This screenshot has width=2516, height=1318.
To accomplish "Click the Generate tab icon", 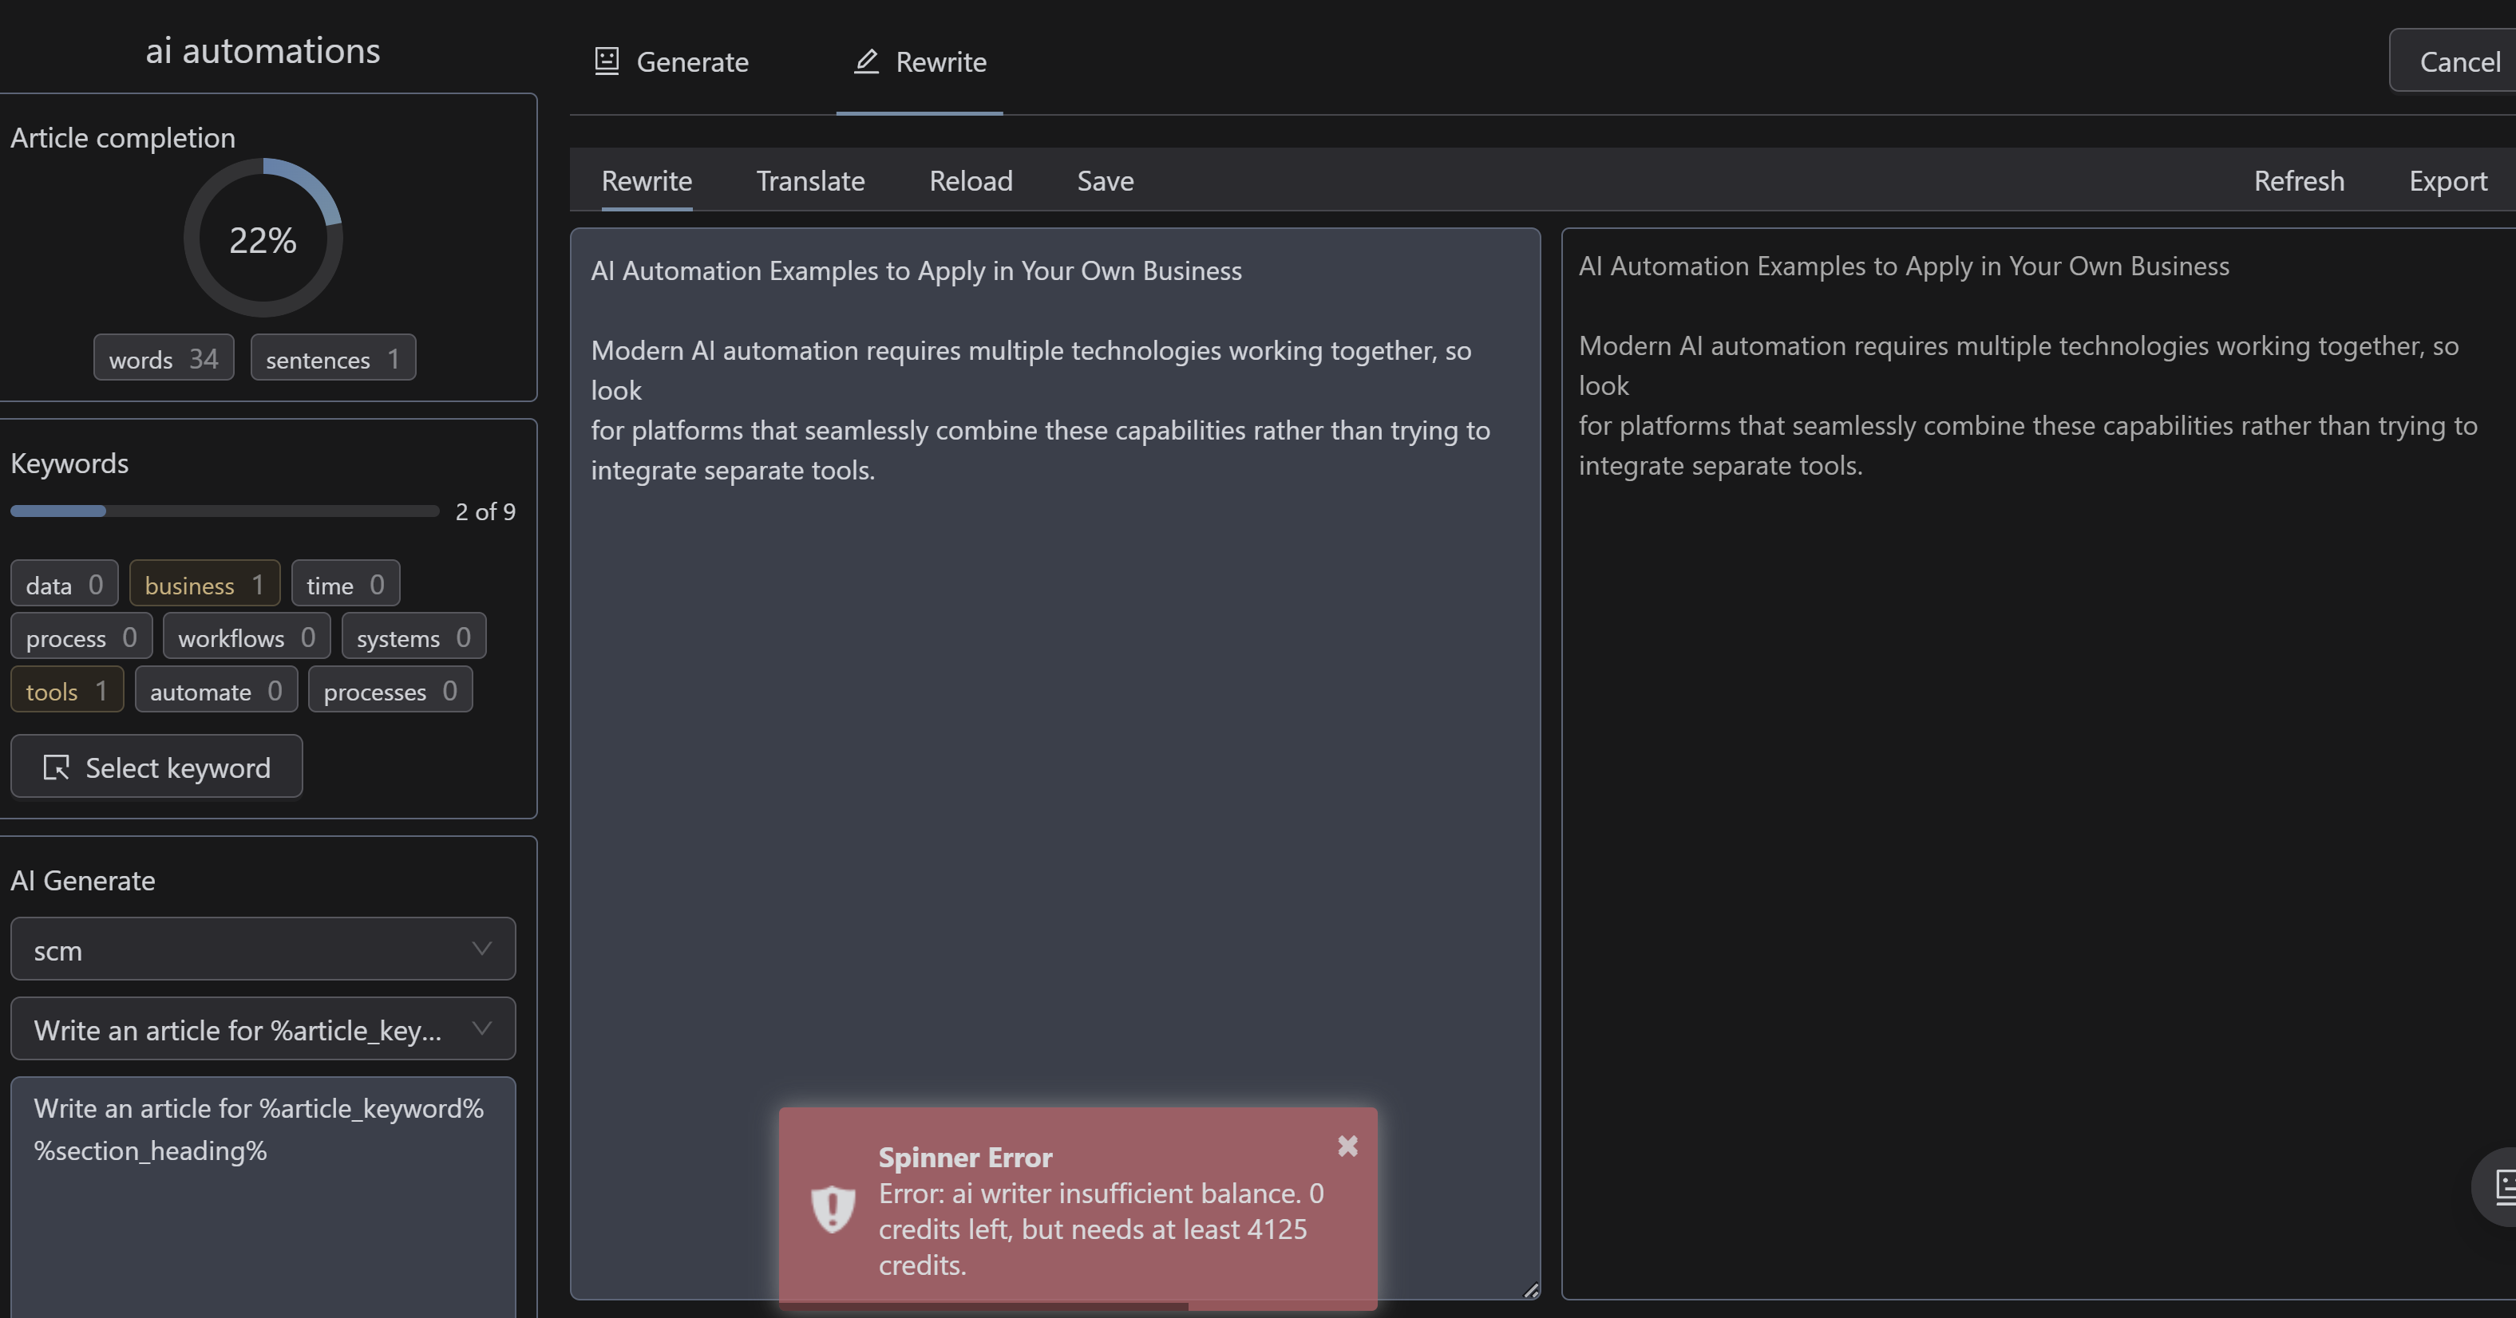I will pos(607,61).
